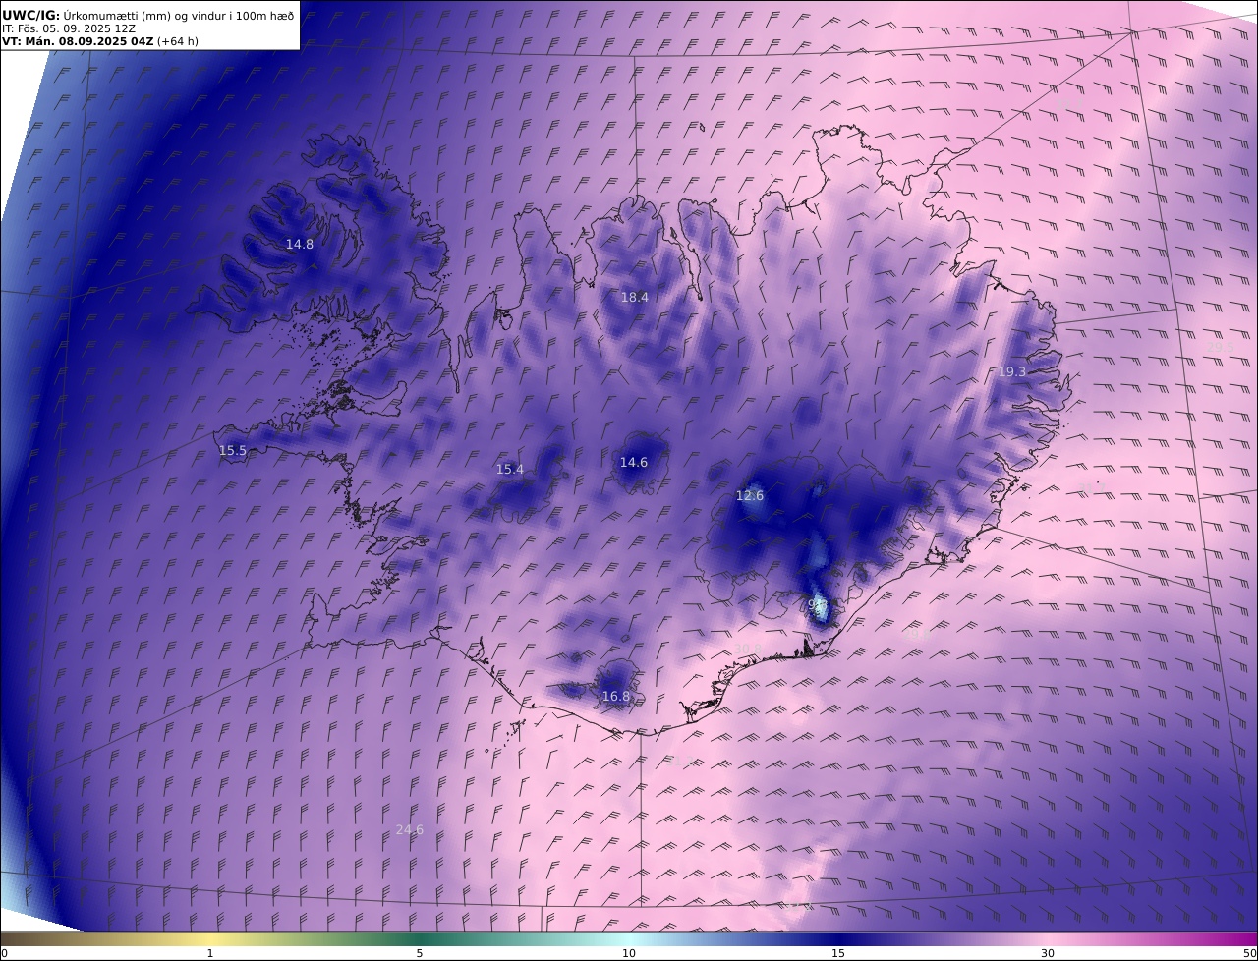Click the 19.3 value on the east coast
This screenshot has height=961, width=1258.
point(1012,371)
